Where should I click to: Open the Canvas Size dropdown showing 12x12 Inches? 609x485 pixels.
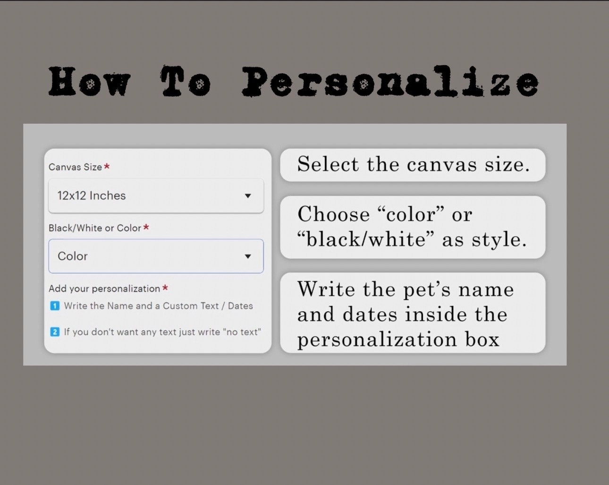pyautogui.click(x=156, y=196)
